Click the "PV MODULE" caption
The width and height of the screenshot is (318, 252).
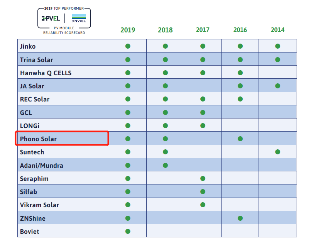(64, 28)
